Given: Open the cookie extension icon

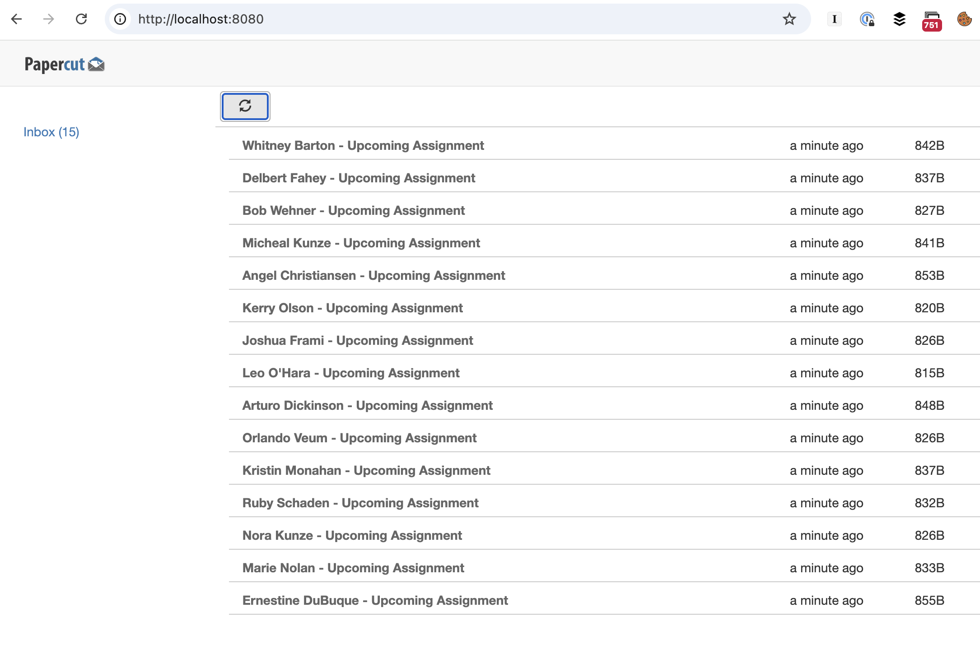Looking at the screenshot, I should [x=964, y=19].
